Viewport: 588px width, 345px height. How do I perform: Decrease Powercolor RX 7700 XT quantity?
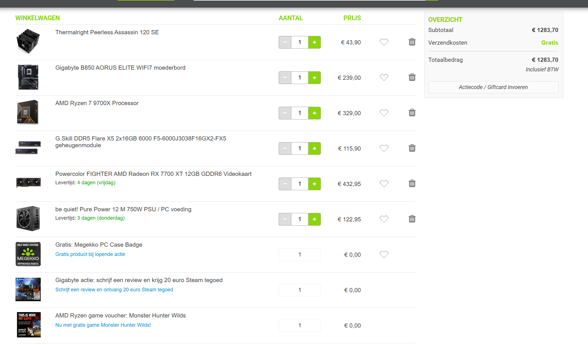point(285,184)
